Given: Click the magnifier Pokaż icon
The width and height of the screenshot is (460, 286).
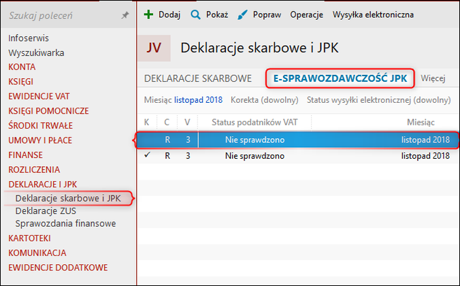Looking at the screenshot, I should pyautogui.click(x=195, y=14).
